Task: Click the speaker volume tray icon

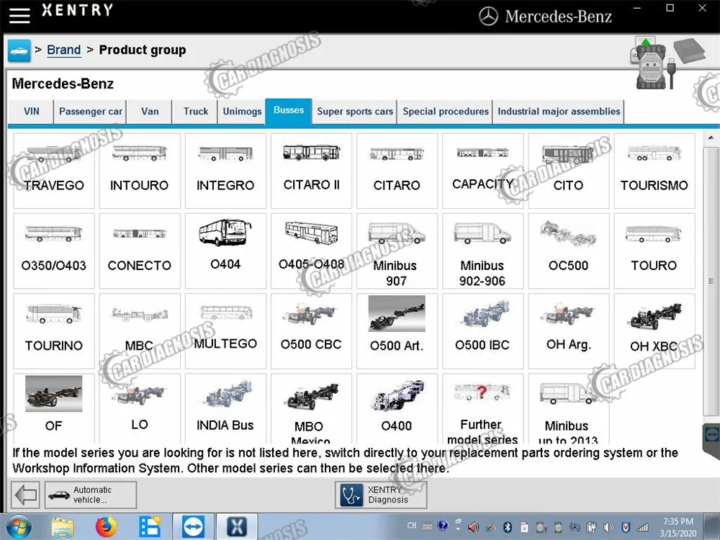Action: (x=609, y=527)
